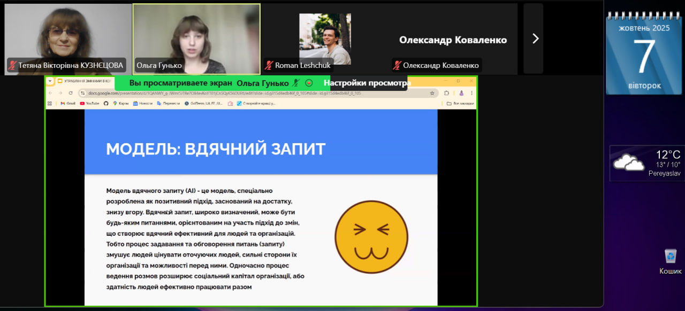Viewport: 685px width, 311px height.
Task: Click muted mic icon on Олександр Коваленко tile
Action: (x=397, y=66)
